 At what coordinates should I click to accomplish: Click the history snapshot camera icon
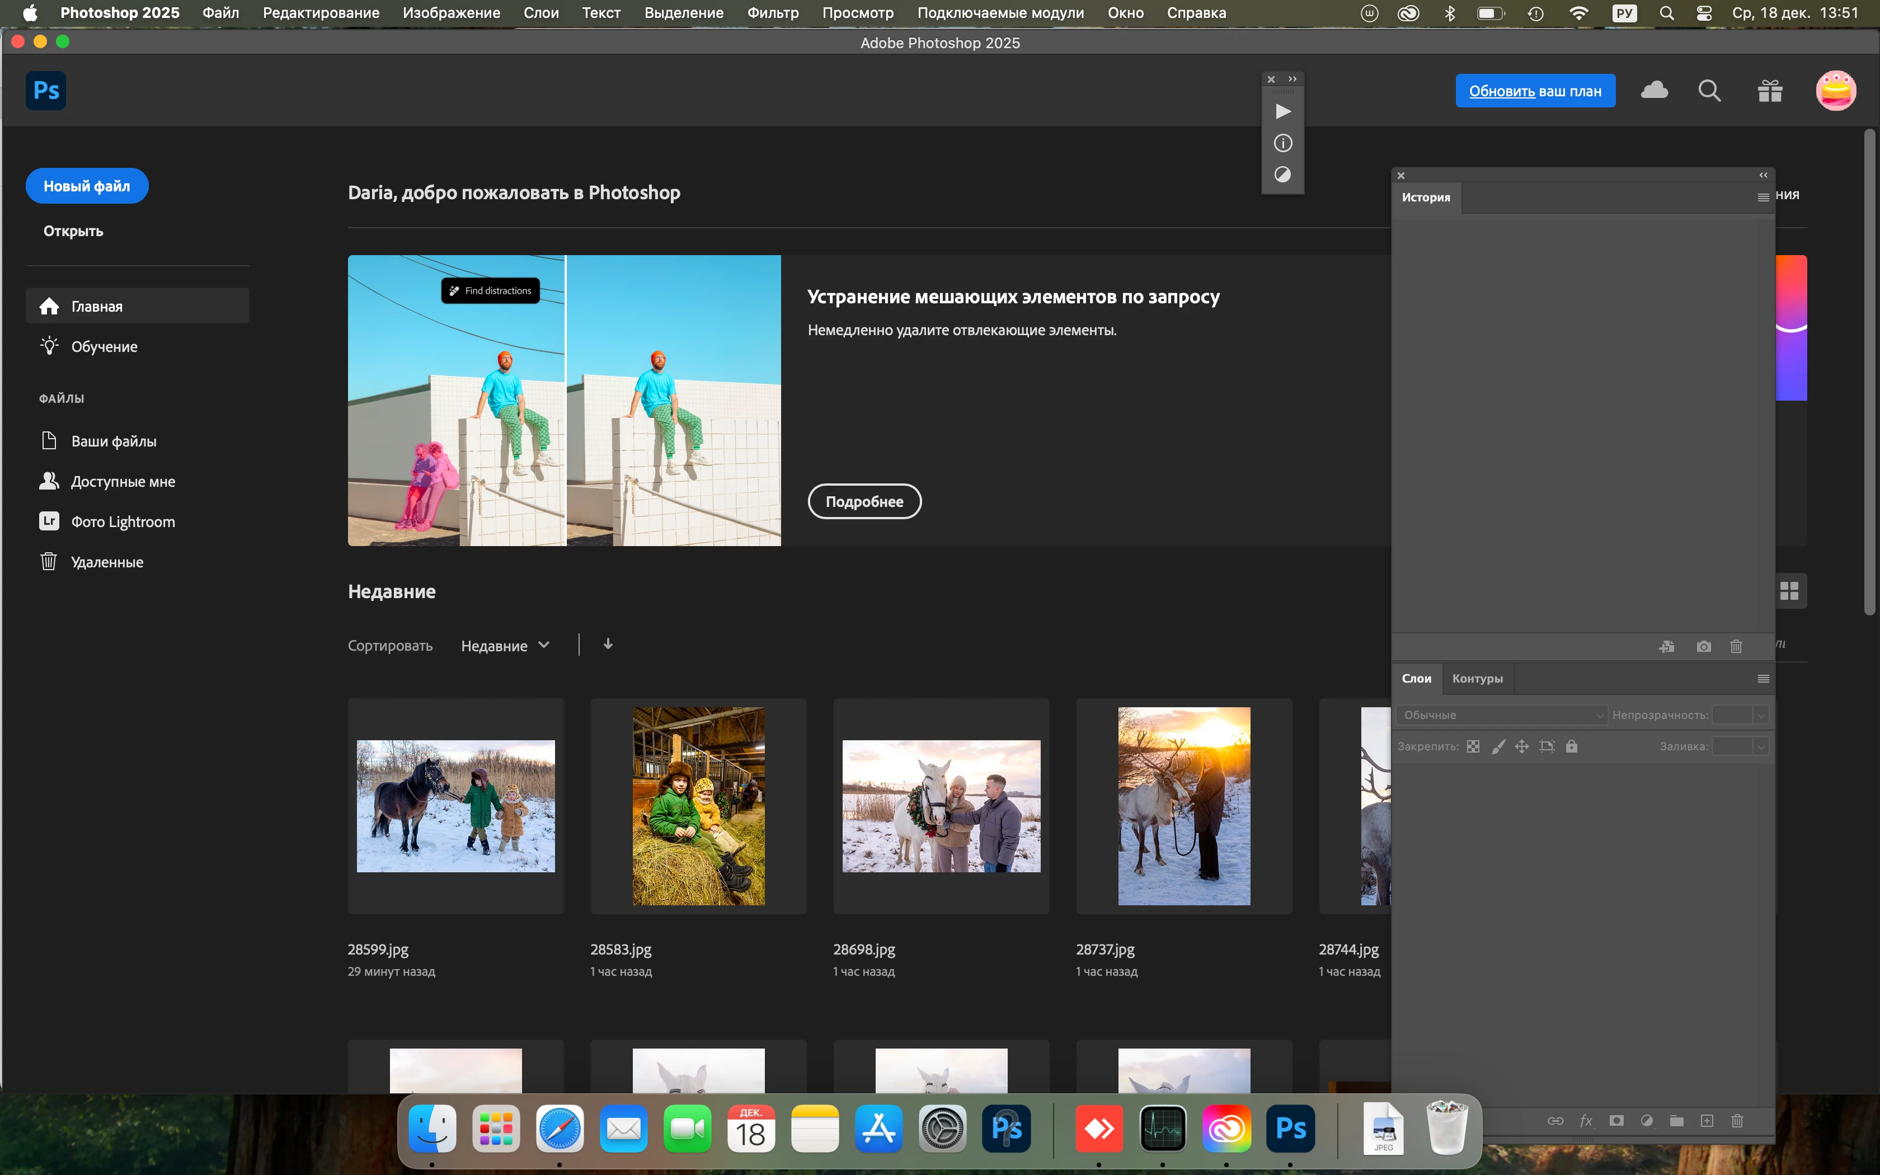coord(1703,647)
